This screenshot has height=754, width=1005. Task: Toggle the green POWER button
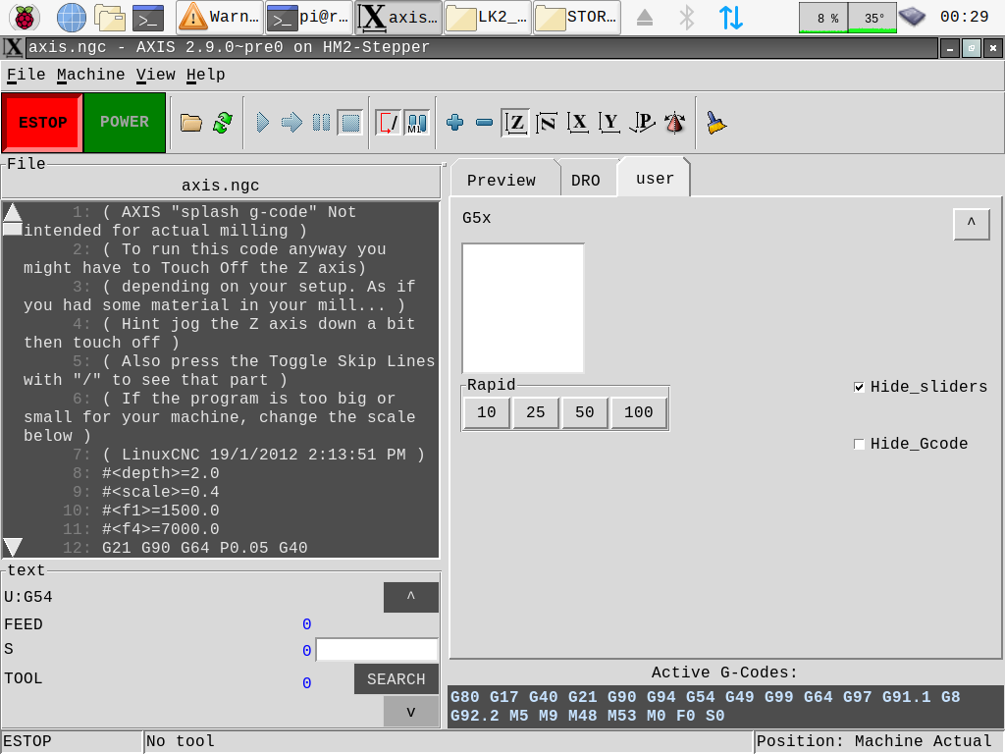click(x=125, y=123)
